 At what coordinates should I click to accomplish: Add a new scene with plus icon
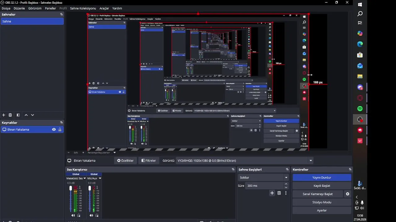point(4,115)
